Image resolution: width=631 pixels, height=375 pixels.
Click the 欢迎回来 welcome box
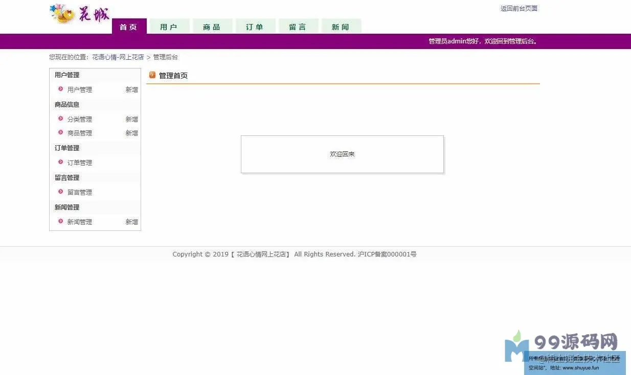point(342,154)
